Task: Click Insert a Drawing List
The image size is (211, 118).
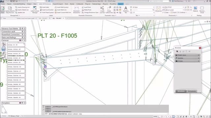Action: 22,7
